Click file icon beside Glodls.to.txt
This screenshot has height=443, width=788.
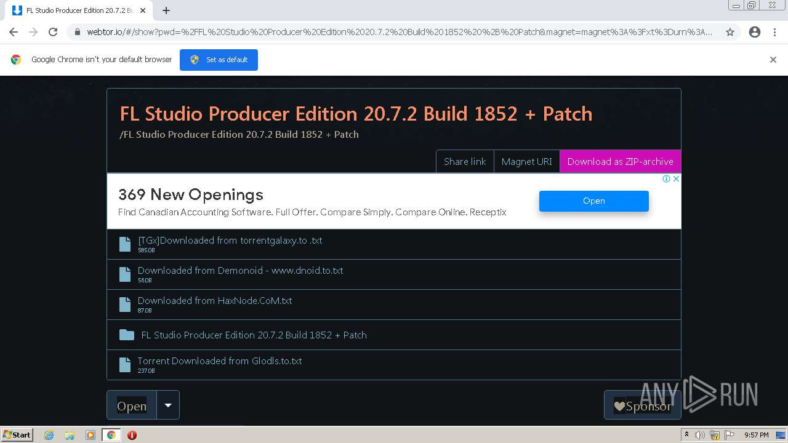coord(125,365)
